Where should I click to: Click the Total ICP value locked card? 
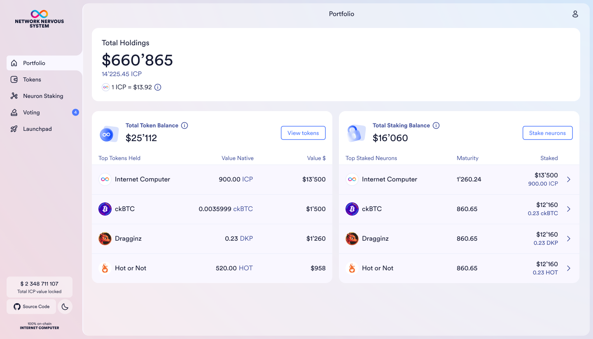pos(40,287)
